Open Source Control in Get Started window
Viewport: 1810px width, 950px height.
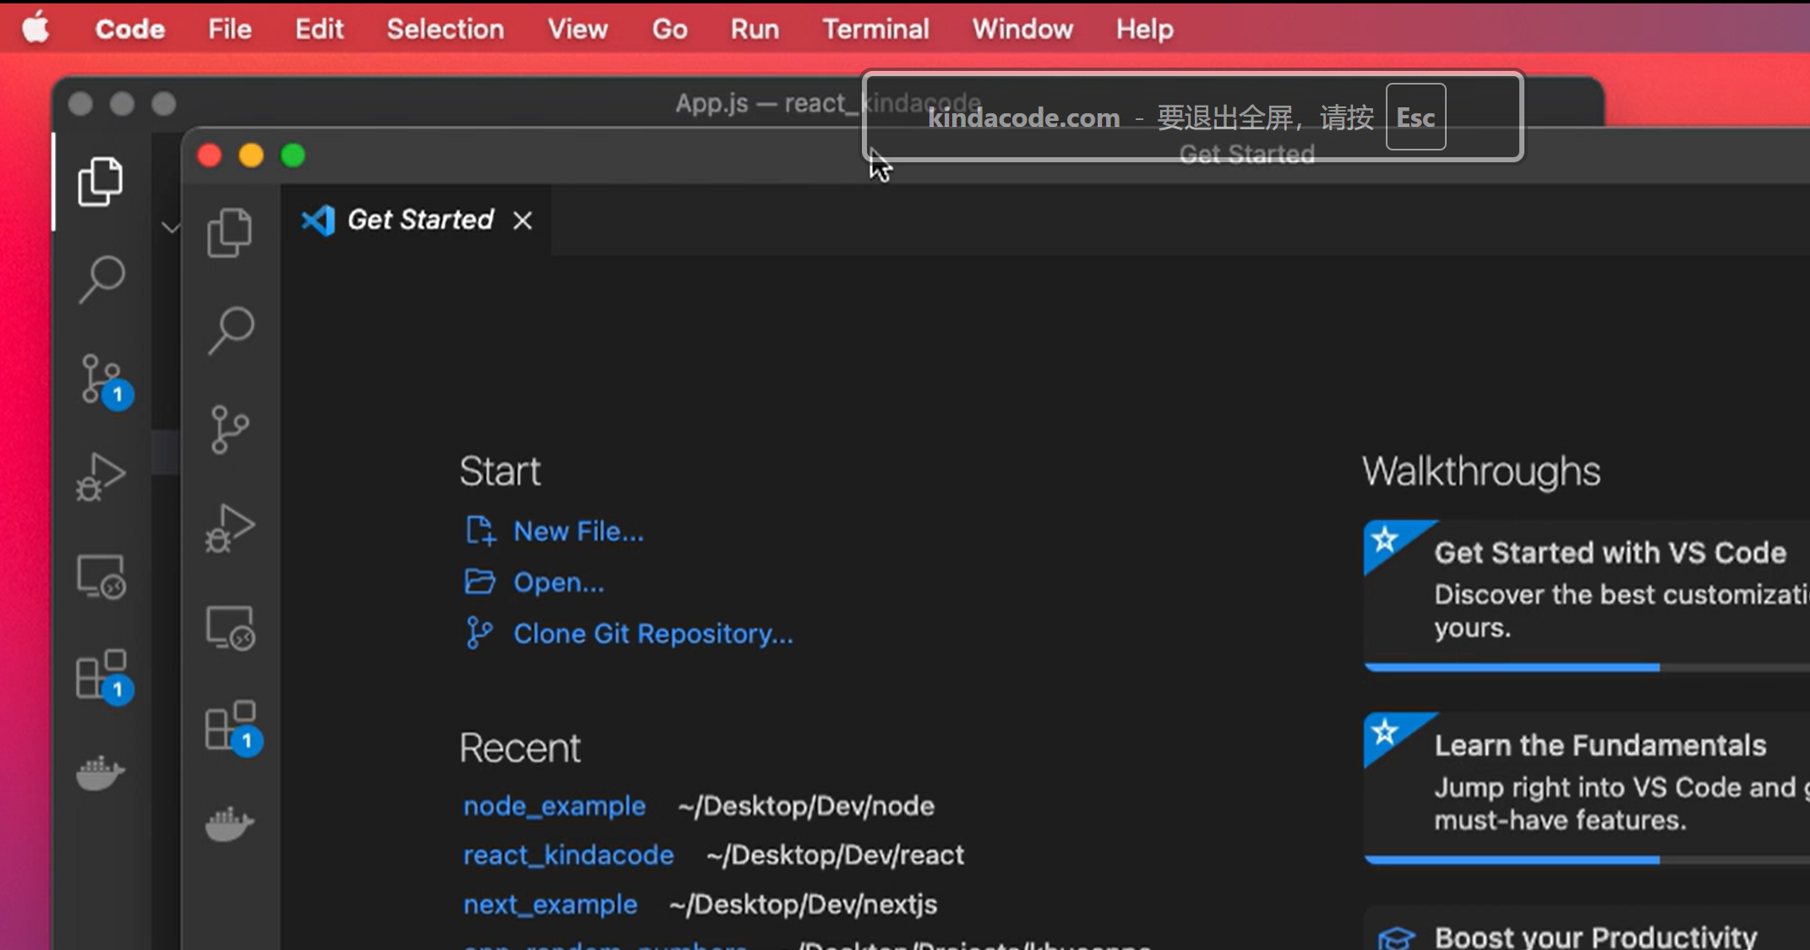click(230, 429)
